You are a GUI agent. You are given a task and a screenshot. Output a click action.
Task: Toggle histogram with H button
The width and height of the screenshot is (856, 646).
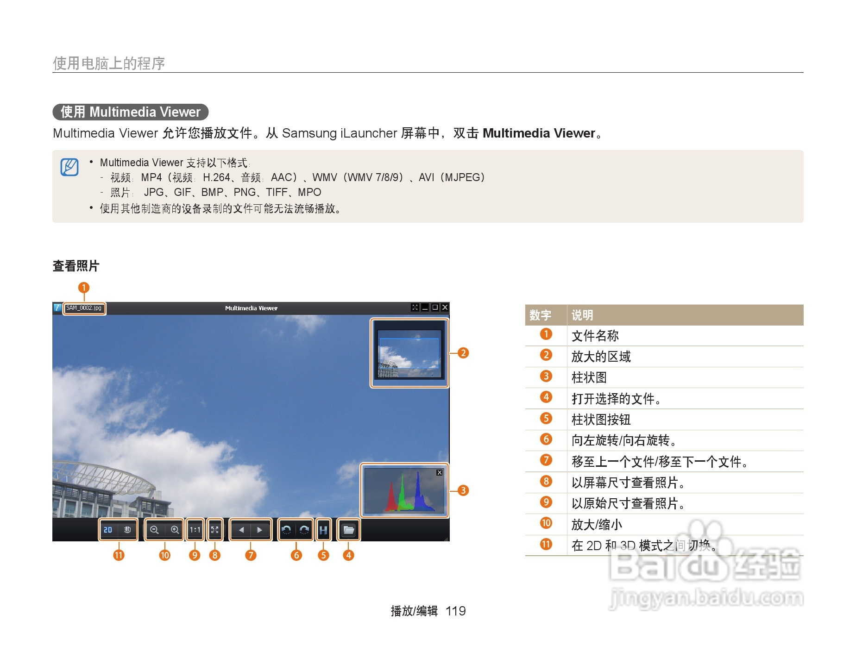[x=323, y=530]
